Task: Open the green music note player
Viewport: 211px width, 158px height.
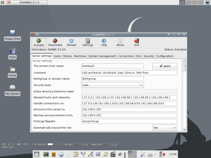Action: (105, 154)
